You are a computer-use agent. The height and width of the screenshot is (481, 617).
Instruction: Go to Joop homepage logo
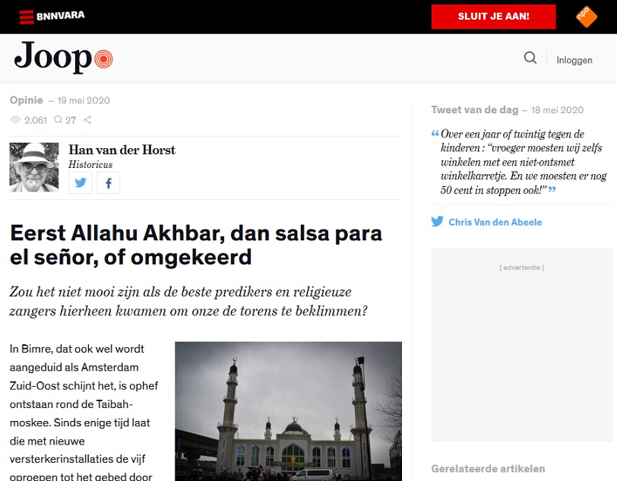(x=63, y=58)
